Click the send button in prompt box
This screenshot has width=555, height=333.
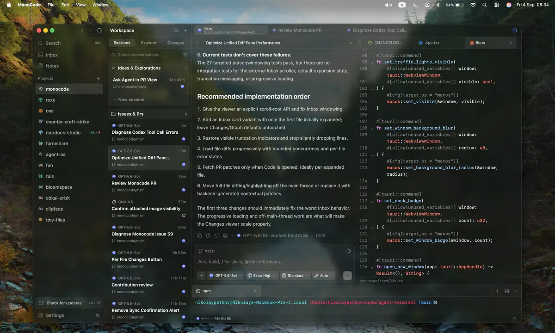[347, 276]
